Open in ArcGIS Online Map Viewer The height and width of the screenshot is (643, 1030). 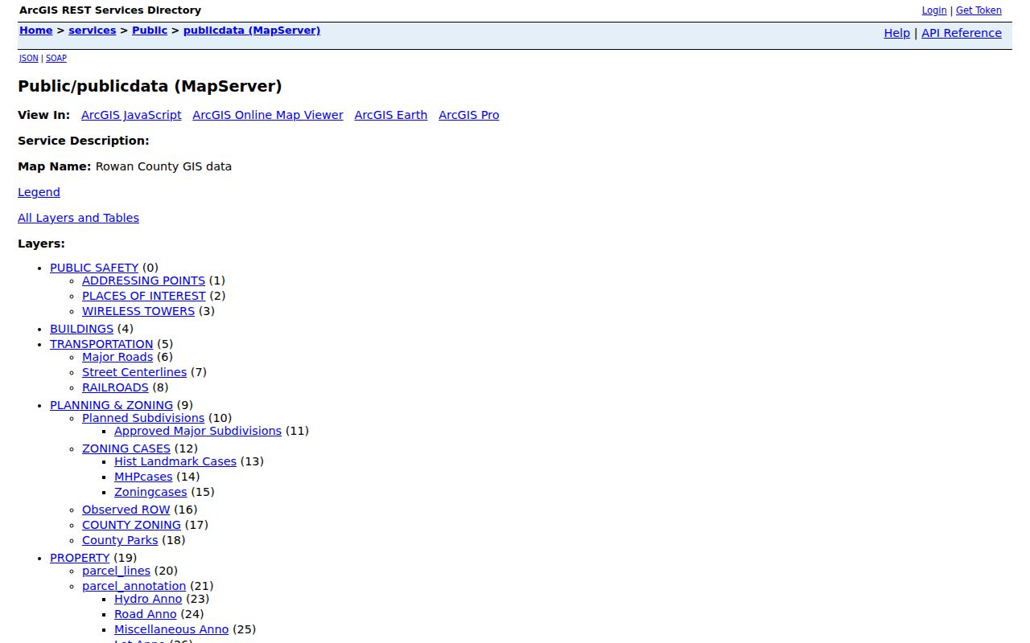268,115
